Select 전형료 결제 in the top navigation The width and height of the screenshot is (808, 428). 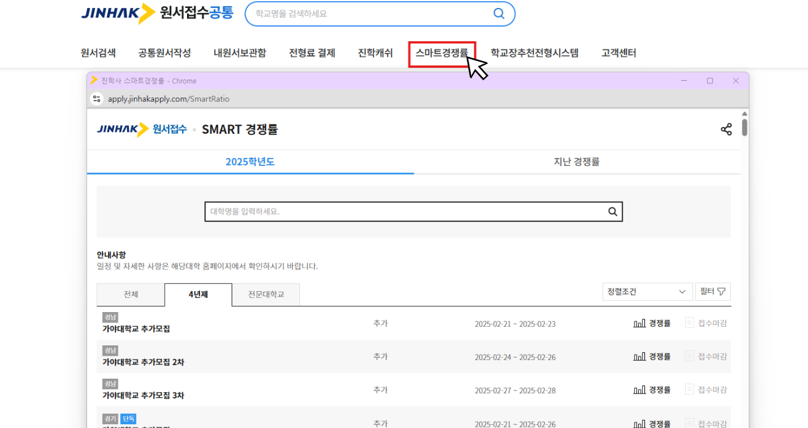coord(312,53)
